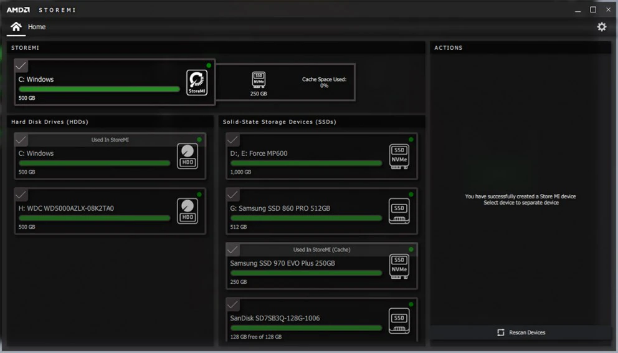Click the NVMe icon of Force MP600
This screenshot has width=618, height=353.
tap(399, 156)
